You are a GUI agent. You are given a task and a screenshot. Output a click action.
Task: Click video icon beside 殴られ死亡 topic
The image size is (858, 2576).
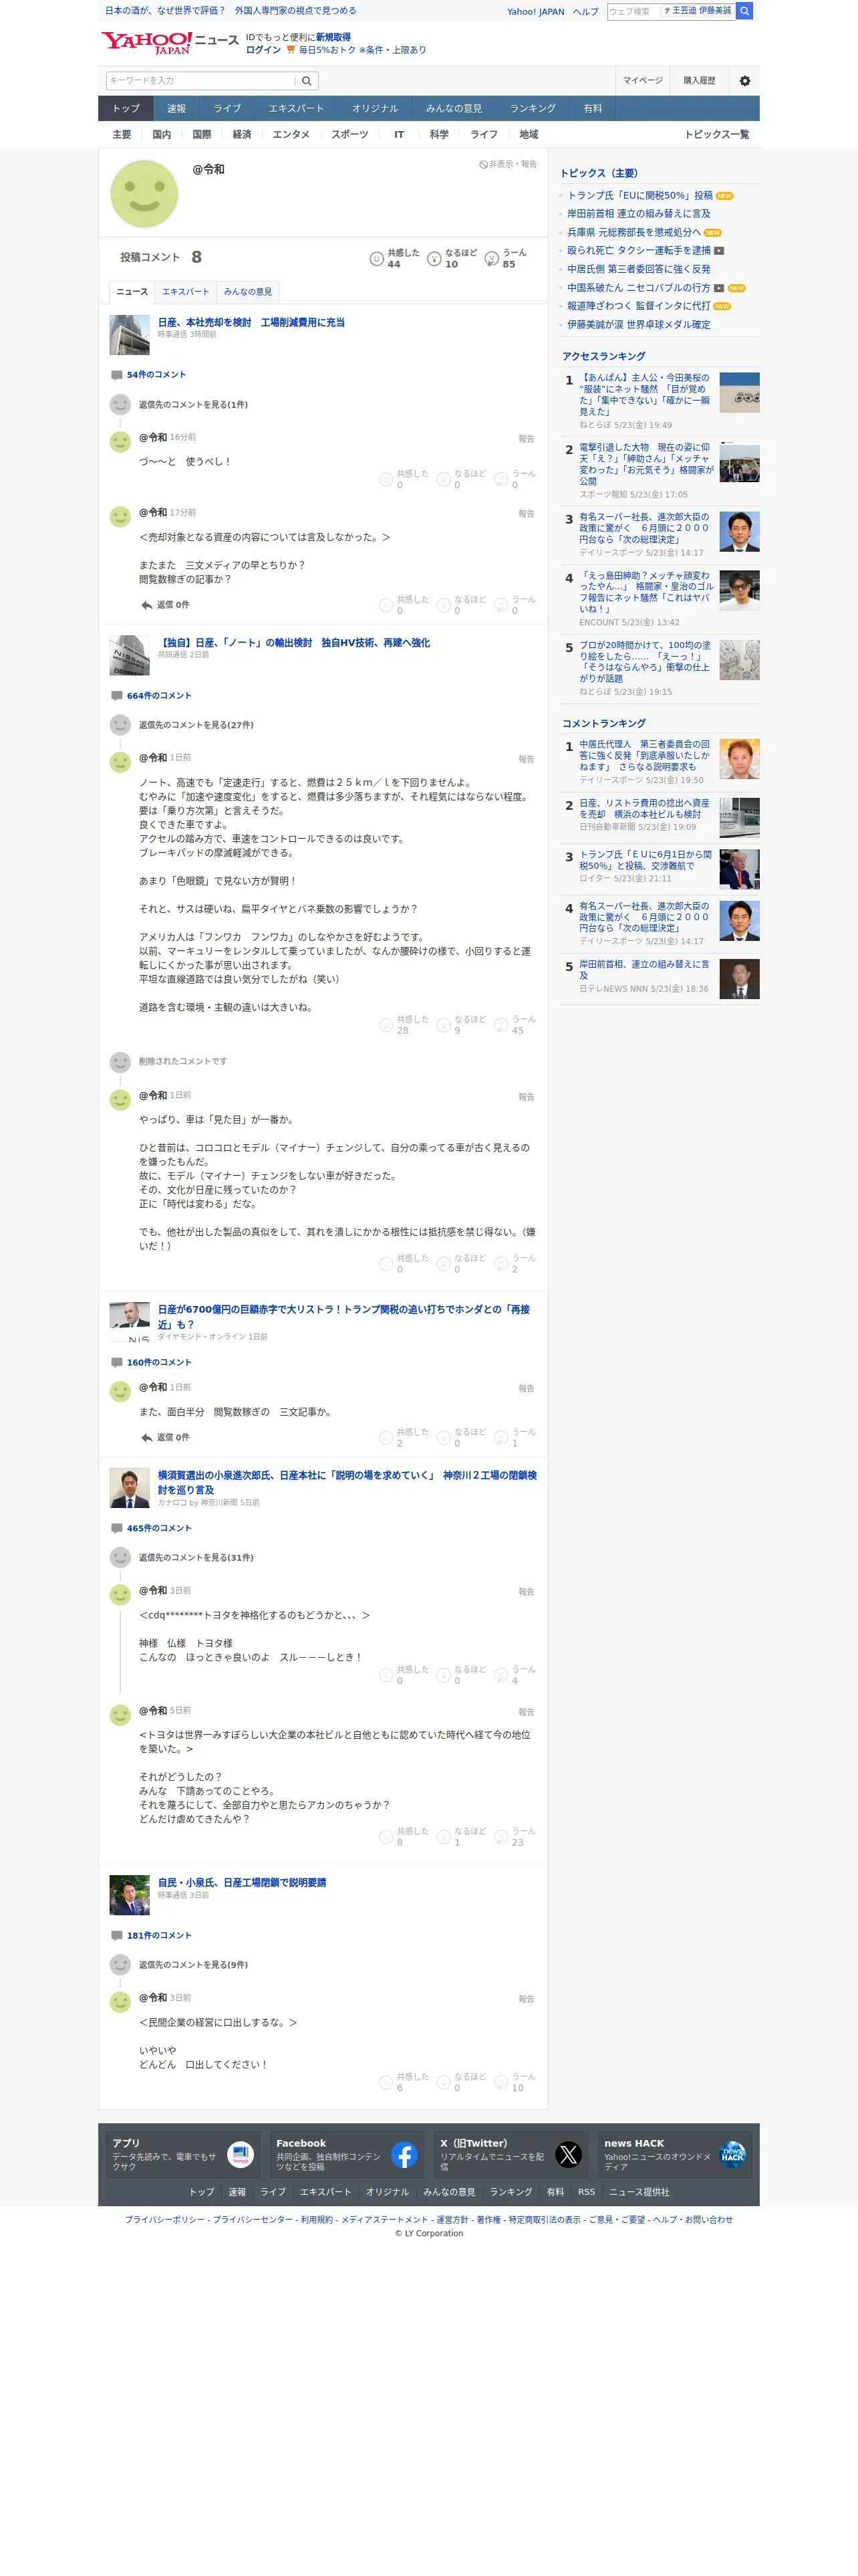click(719, 251)
